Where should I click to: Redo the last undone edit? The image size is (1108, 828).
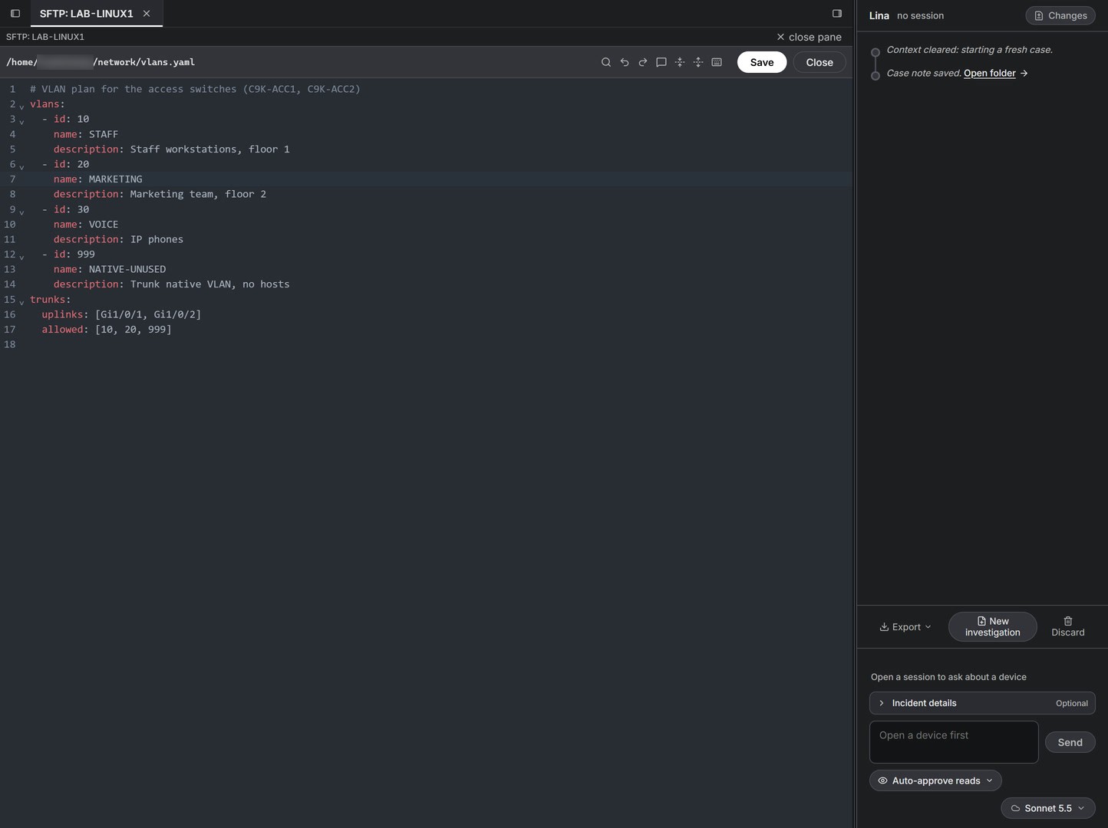click(x=643, y=62)
